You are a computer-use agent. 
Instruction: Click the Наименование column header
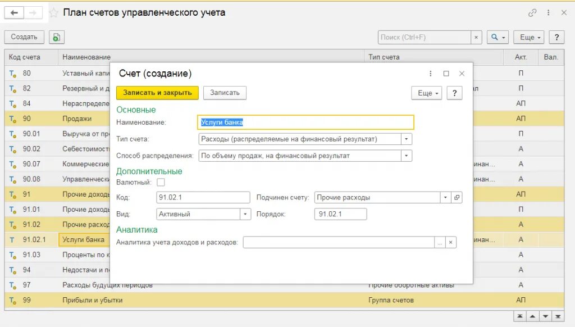tap(211, 57)
